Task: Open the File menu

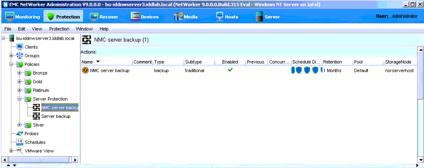Action: (x=8, y=29)
